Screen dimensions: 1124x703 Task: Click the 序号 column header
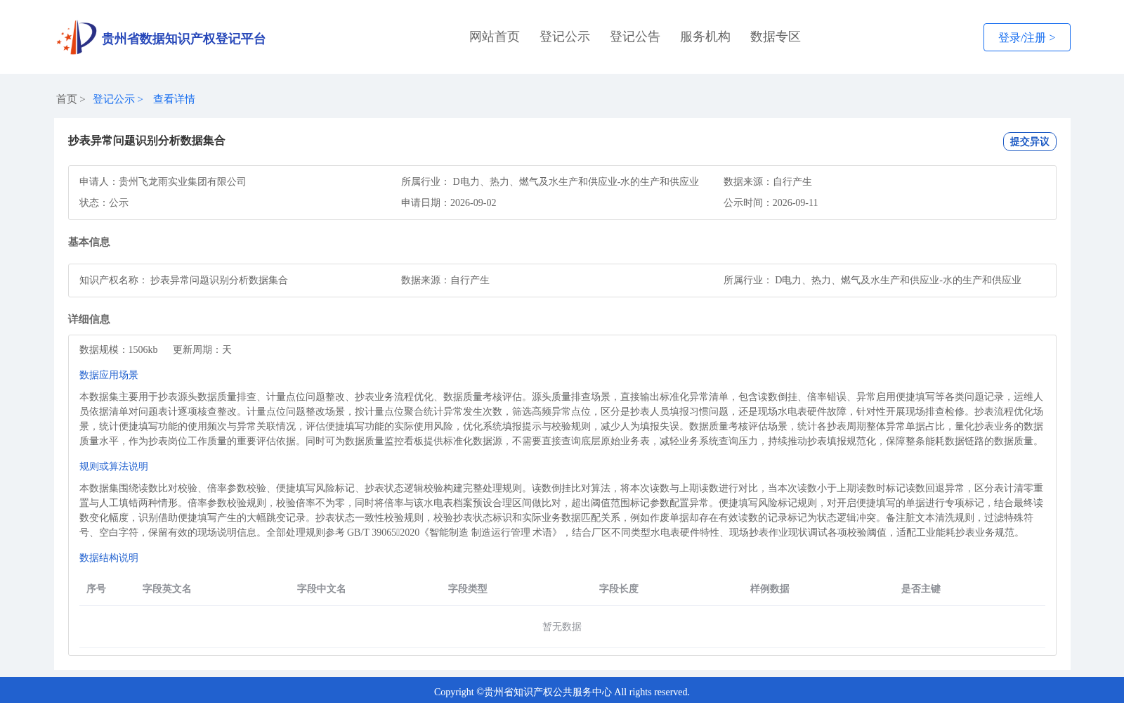point(96,588)
